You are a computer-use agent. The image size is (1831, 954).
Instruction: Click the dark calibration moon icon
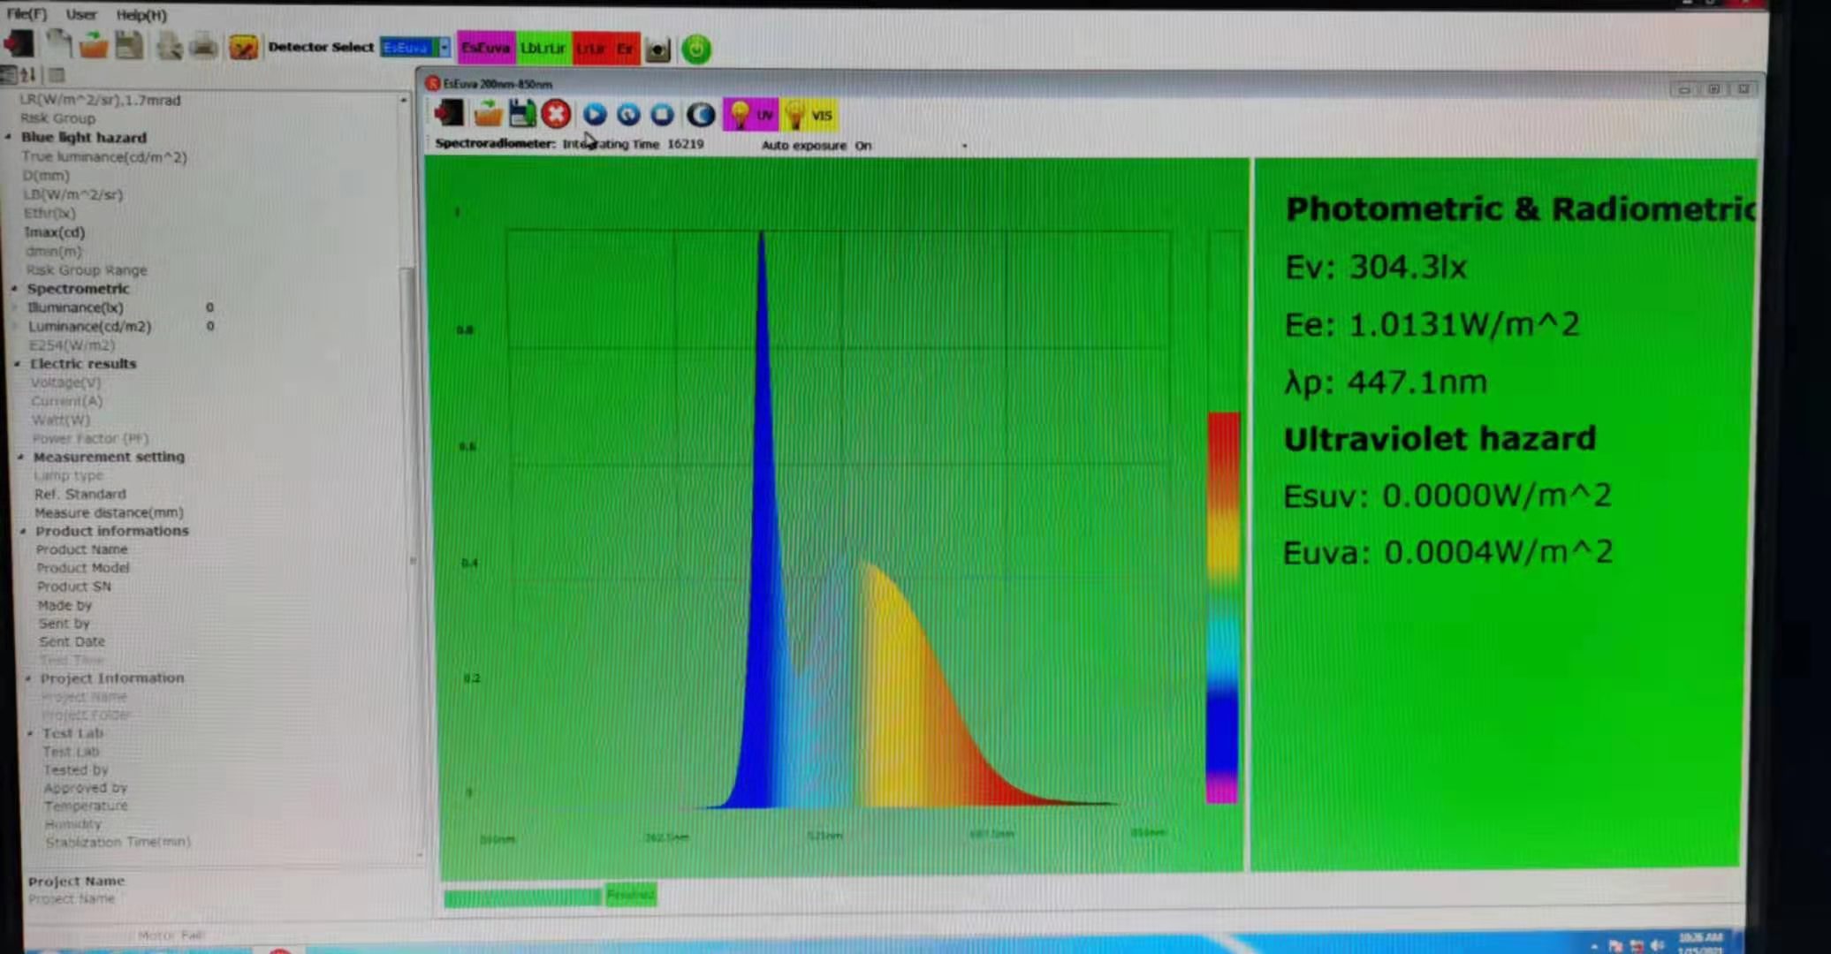point(701,114)
